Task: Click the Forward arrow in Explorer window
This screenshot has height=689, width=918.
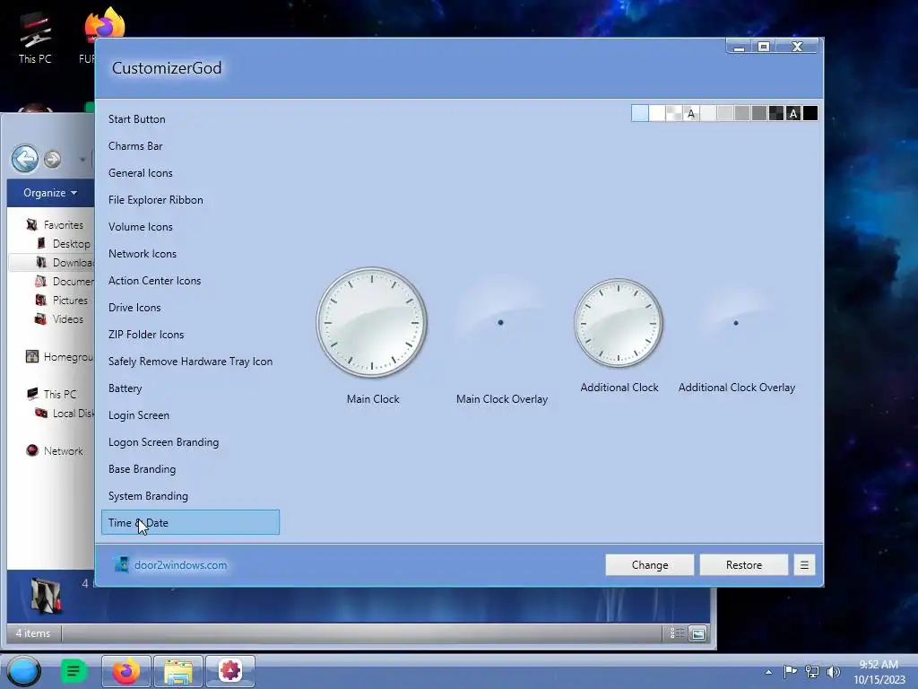Action: (52, 159)
